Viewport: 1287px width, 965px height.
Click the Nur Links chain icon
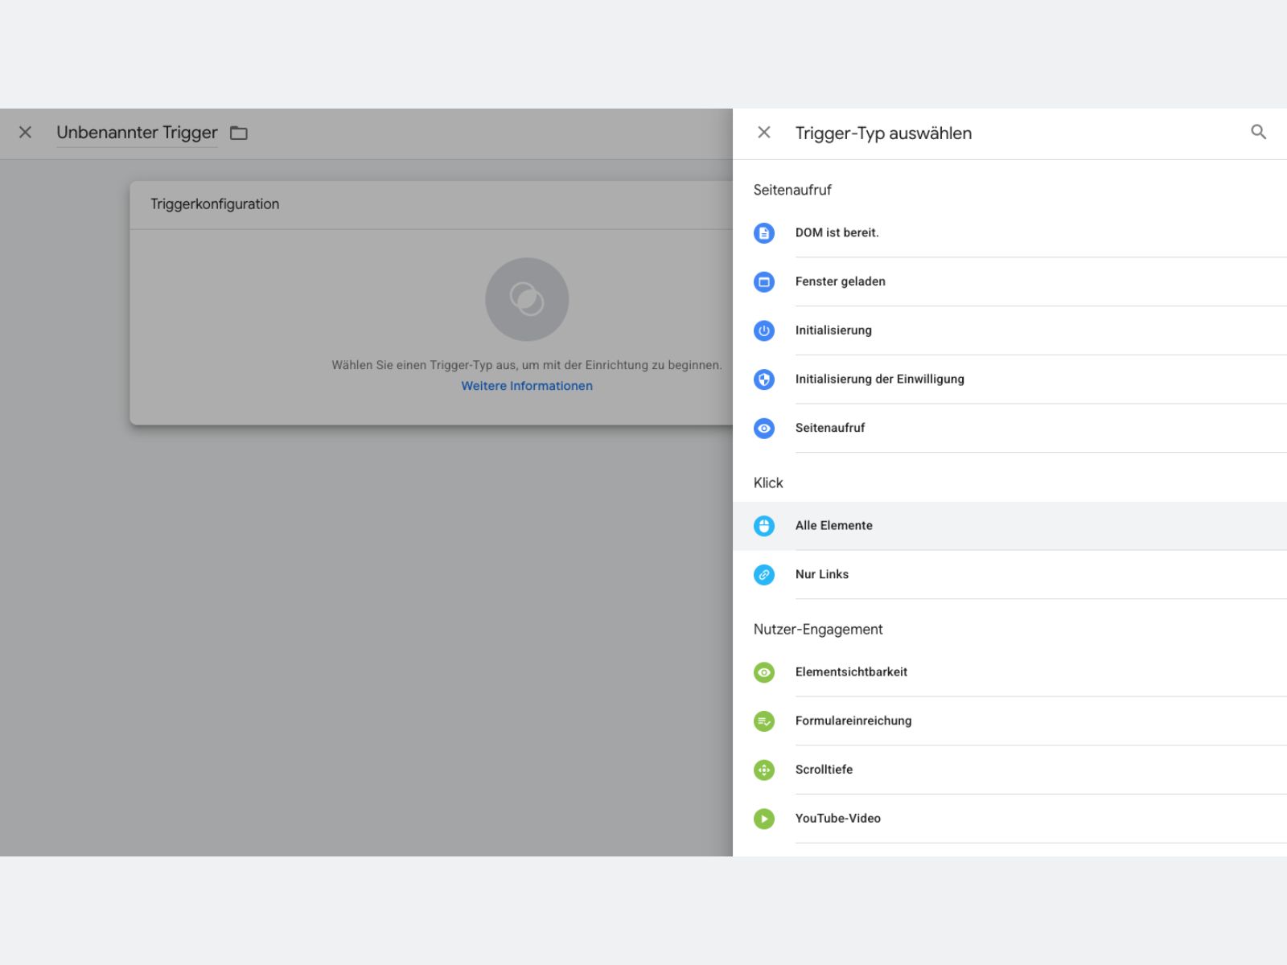(x=764, y=574)
